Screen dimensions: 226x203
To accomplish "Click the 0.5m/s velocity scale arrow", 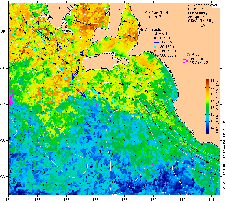I will point(199,25).
